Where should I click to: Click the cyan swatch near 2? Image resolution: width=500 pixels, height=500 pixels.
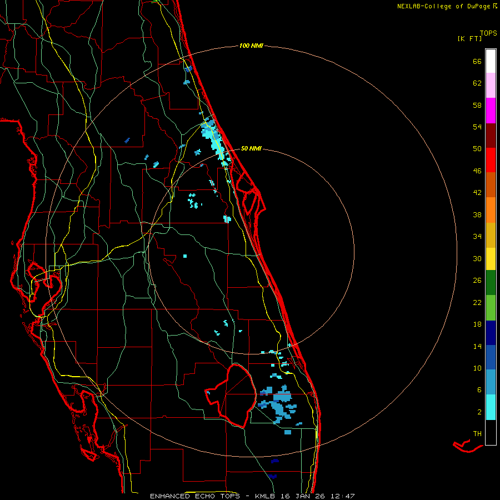pos(491,407)
